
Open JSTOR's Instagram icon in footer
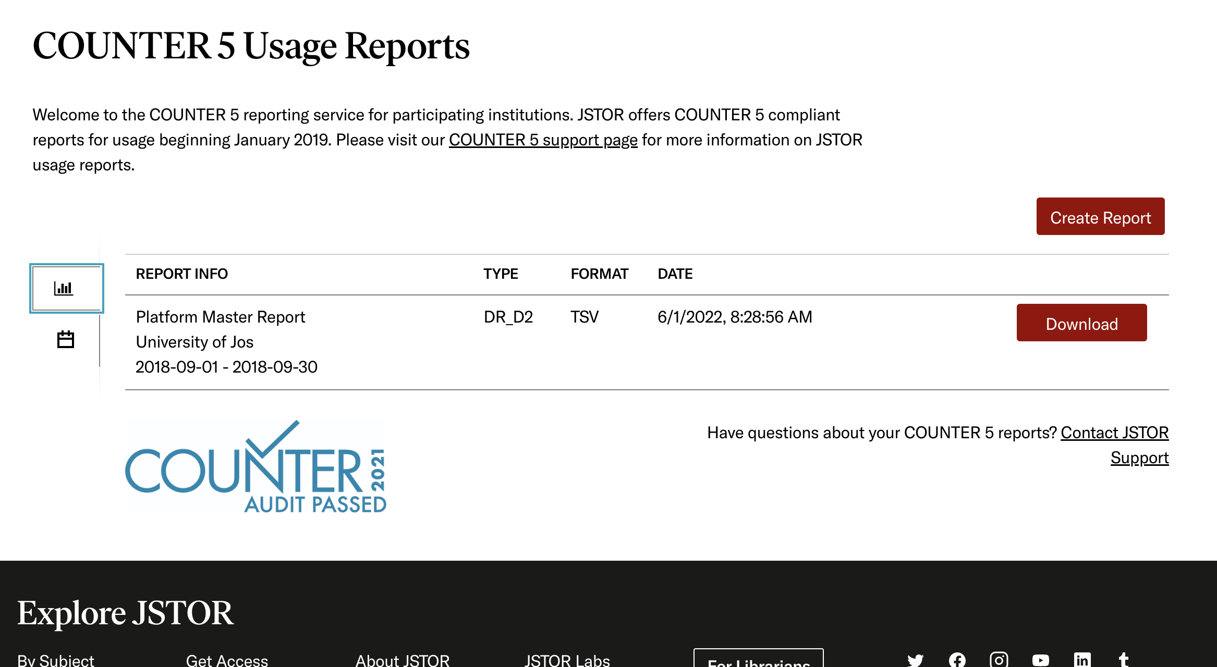999,660
